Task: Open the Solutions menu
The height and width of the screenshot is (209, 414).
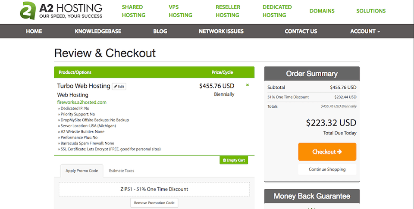Action: click(371, 11)
